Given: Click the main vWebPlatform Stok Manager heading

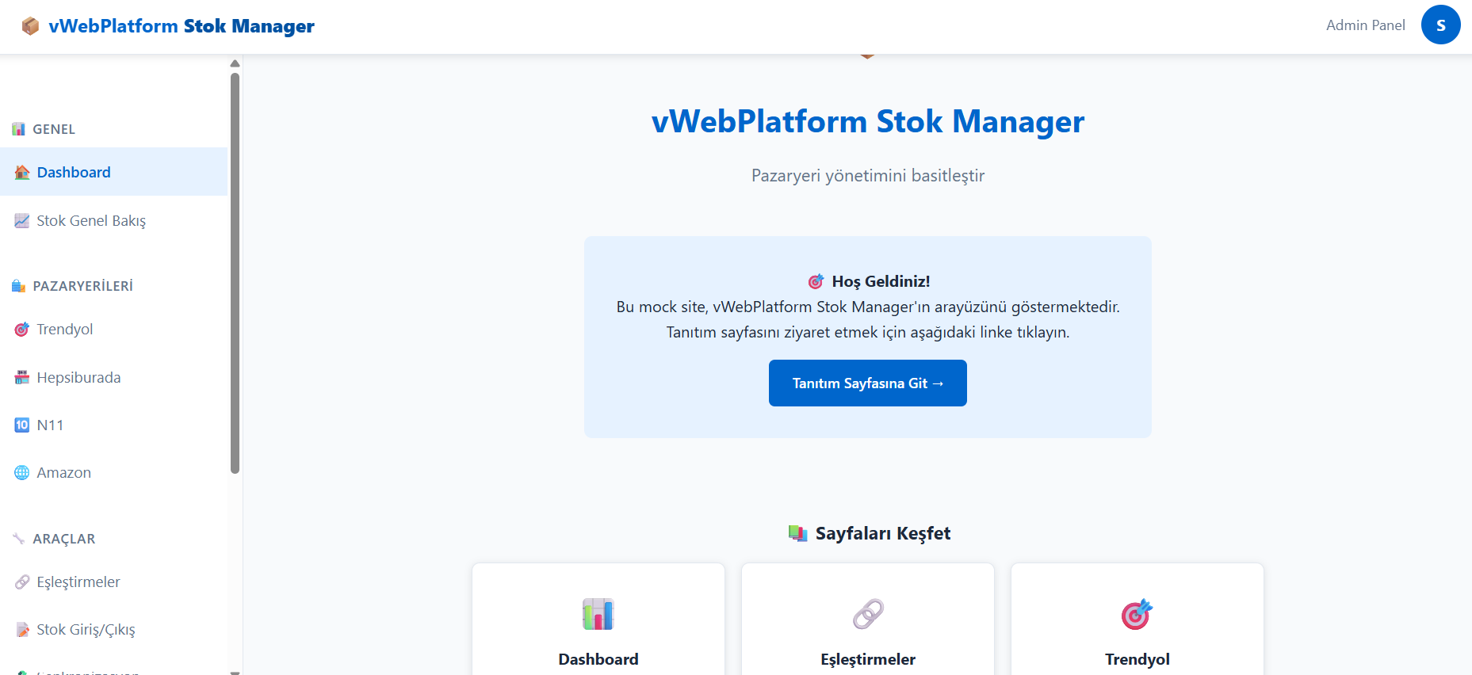Looking at the screenshot, I should [x=868, y=121].
